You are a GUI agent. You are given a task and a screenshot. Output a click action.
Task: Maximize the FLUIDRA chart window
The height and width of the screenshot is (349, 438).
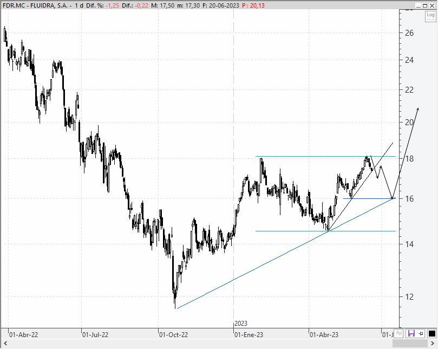[425, 5]
